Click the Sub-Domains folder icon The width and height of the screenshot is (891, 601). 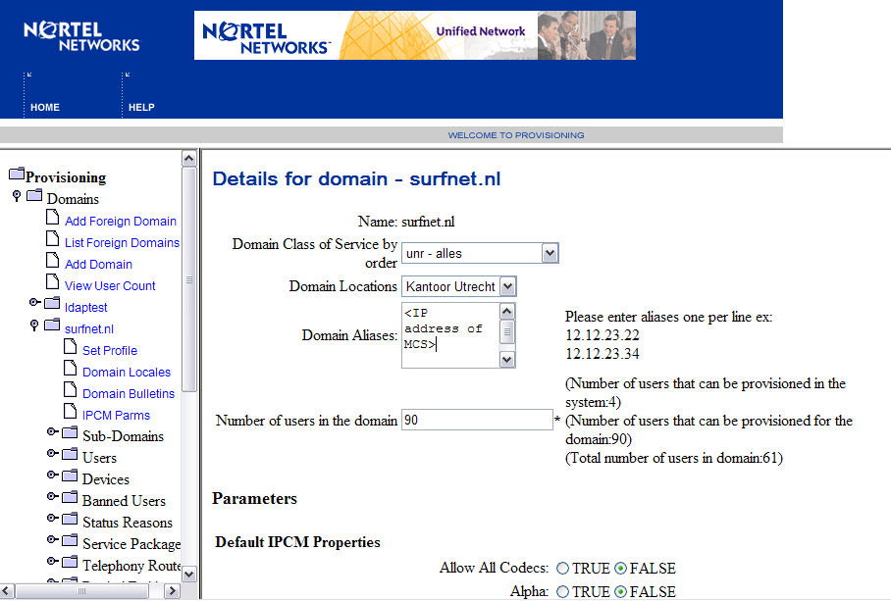point(70,432)
